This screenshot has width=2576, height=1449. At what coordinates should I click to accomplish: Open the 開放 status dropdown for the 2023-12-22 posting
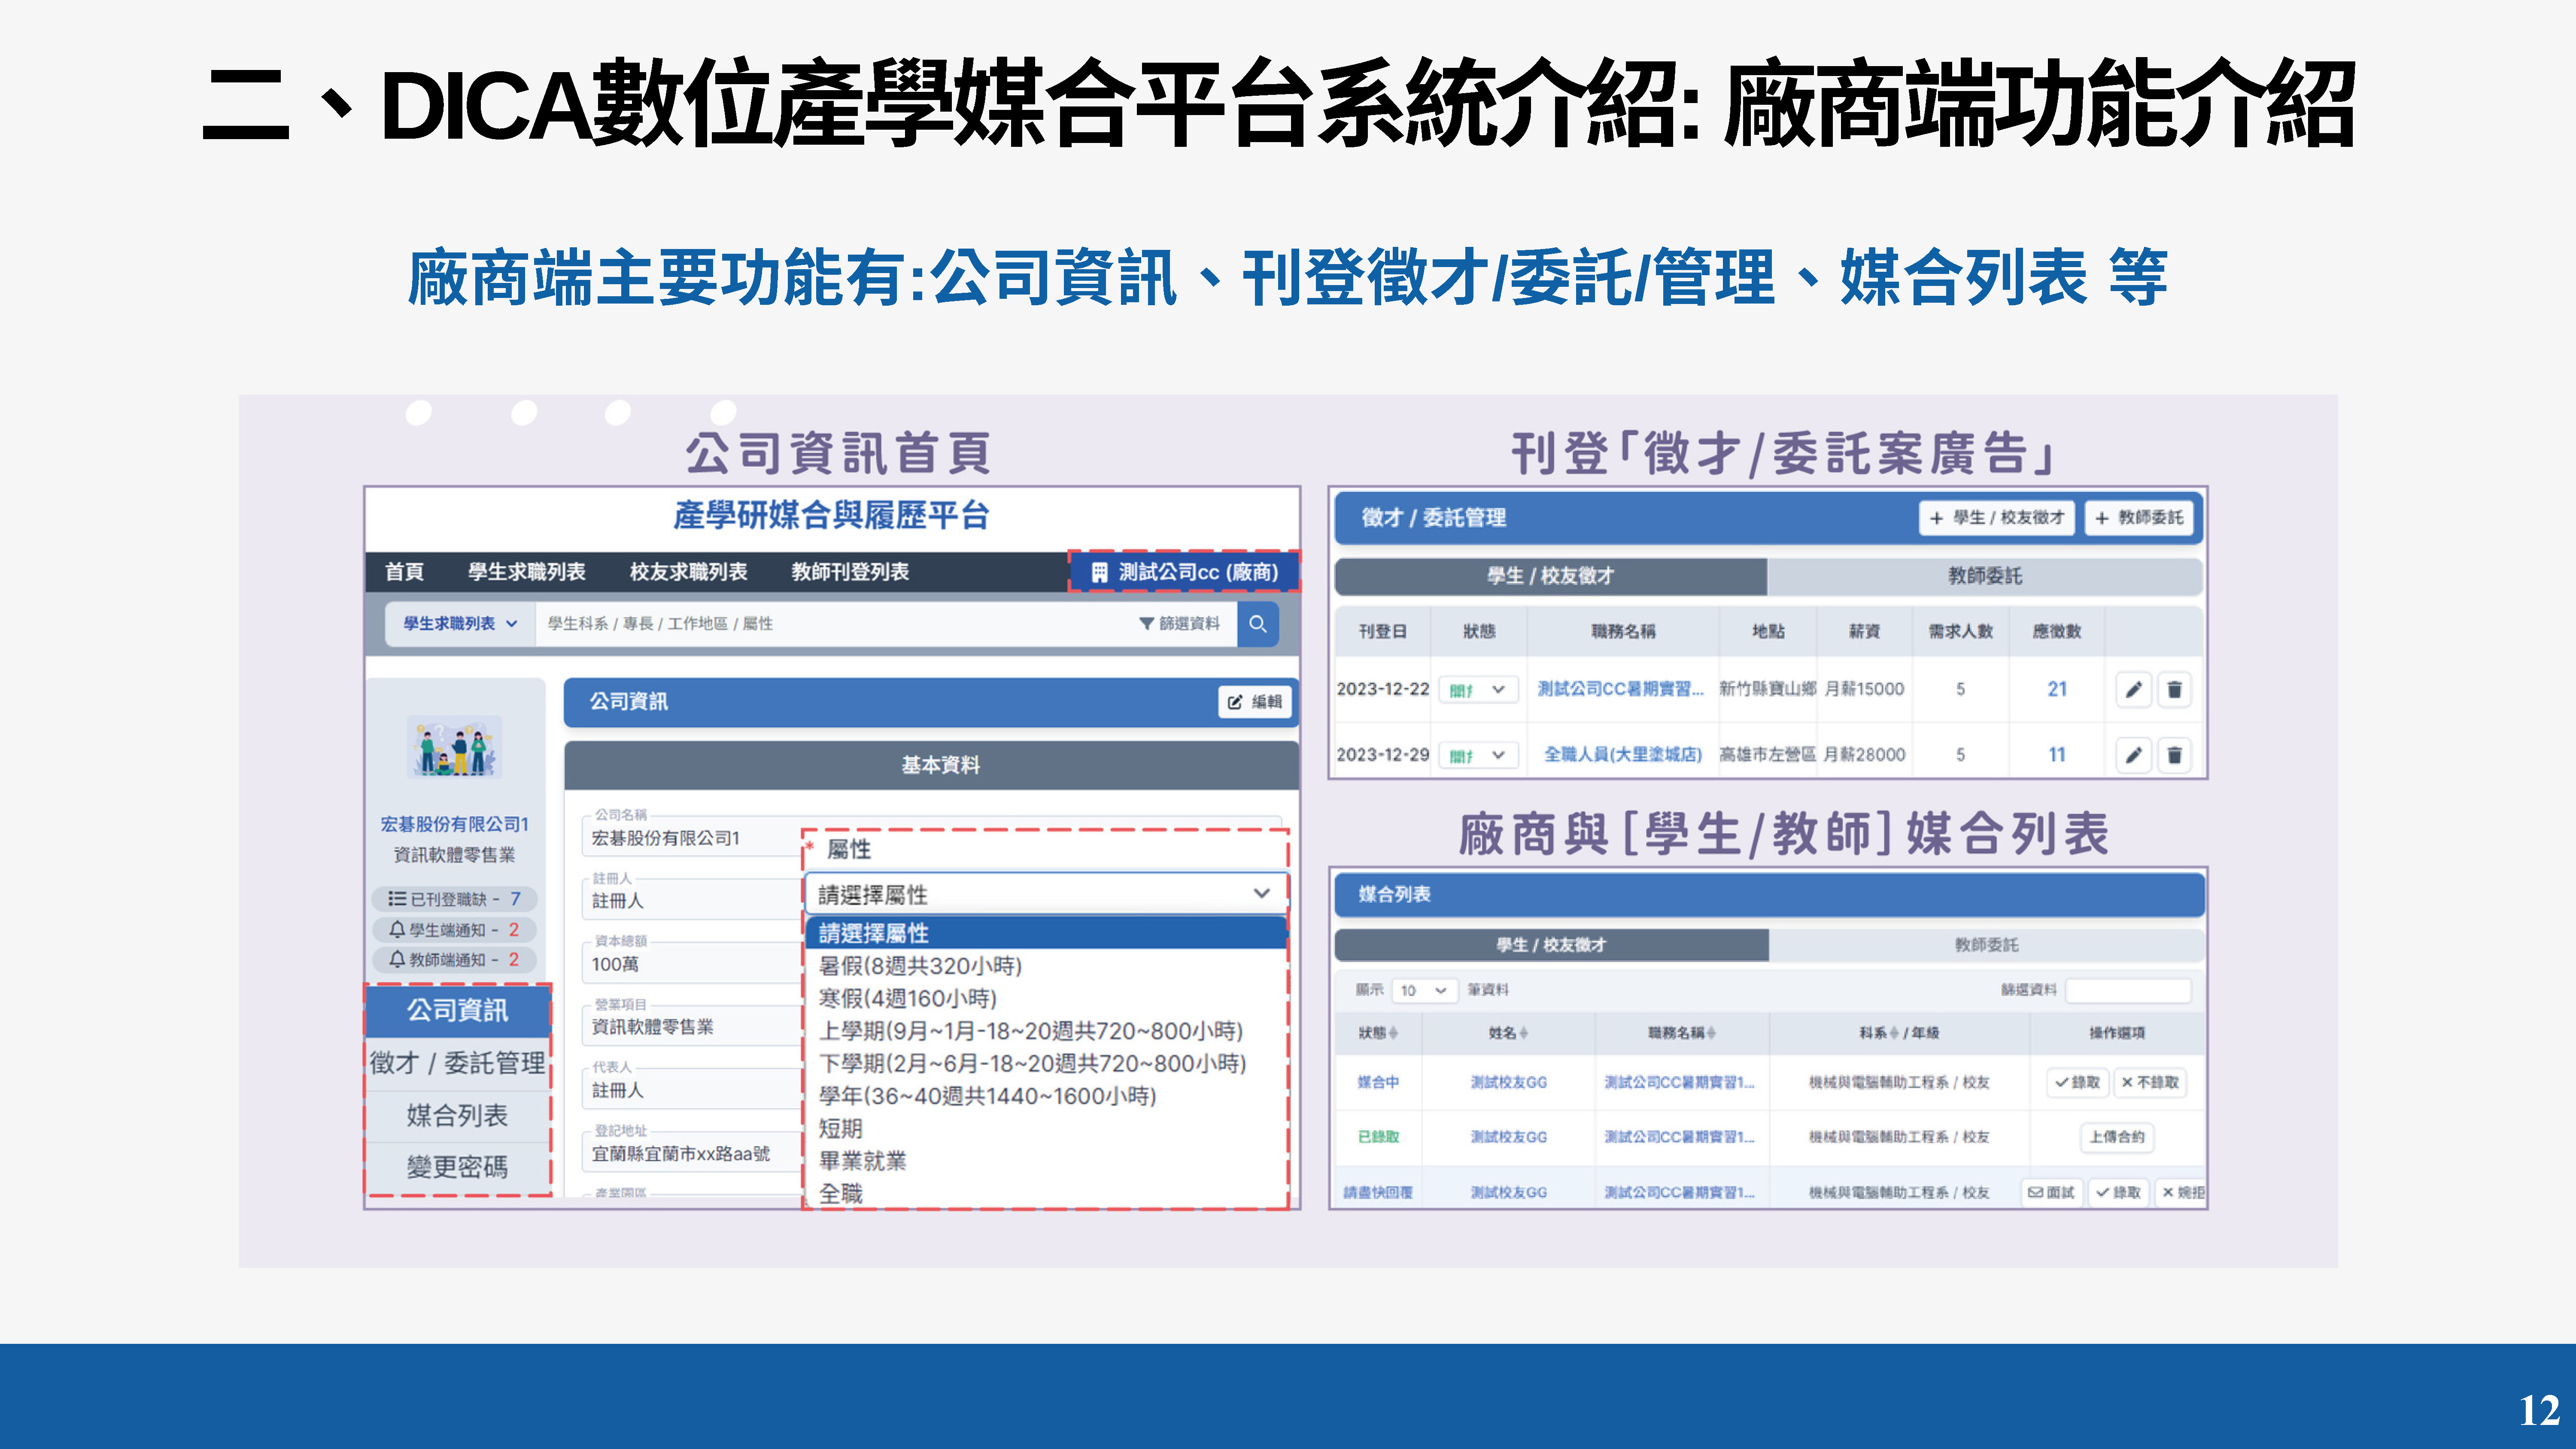1478,689
